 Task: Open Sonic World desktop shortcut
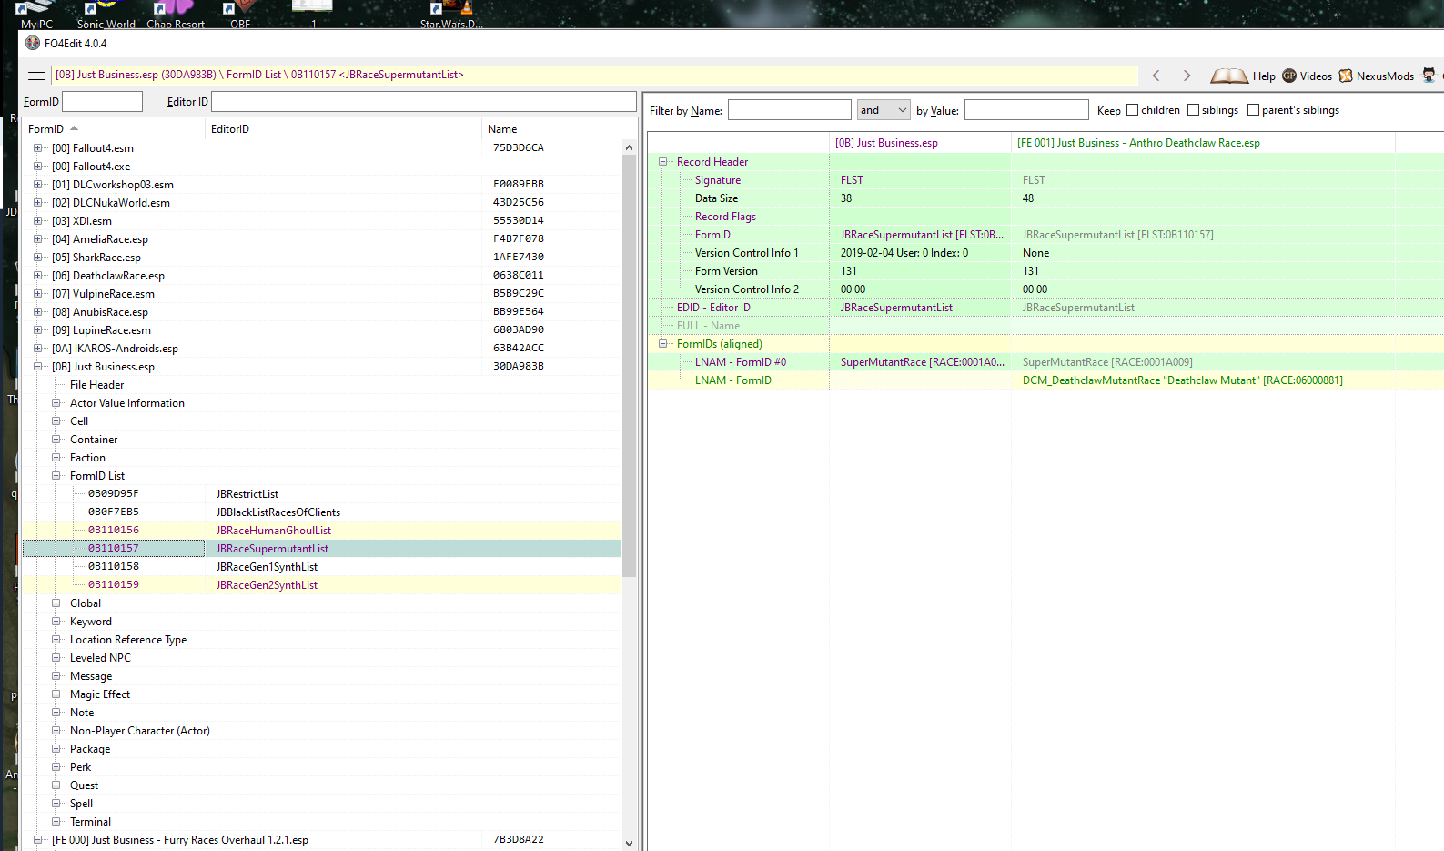click(x=106, y=15)
